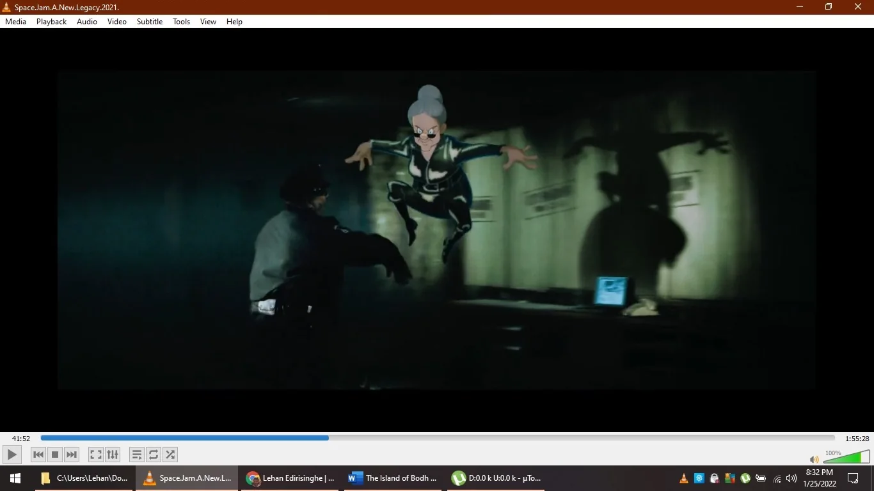Click the green µTorrent tray icon
This screenshot has width=874, height=491.
(x=745, y=478)
